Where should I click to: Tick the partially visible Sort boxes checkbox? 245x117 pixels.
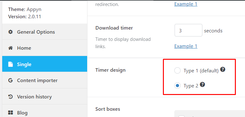[x=182, y=116]
